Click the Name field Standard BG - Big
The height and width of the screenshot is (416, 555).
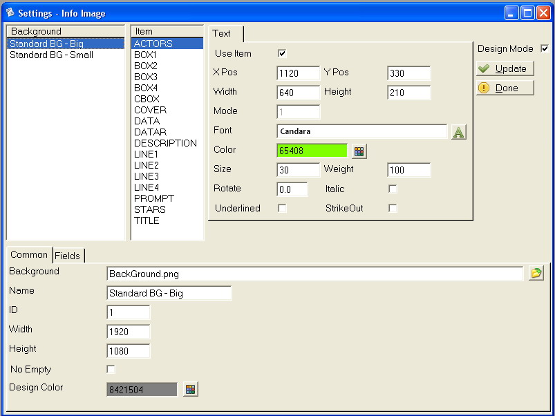pyautogui.click(x=169, y=293)
